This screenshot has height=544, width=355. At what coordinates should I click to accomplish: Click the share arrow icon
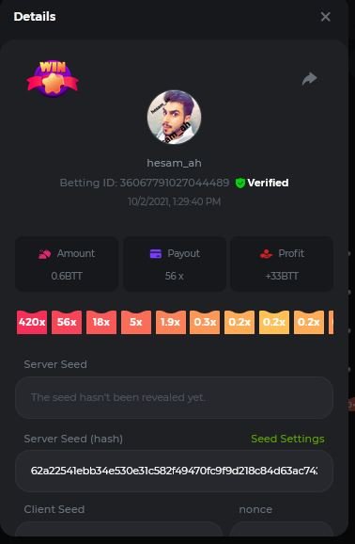point(309,79)
